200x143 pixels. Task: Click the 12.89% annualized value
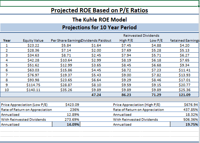[73, 115]
